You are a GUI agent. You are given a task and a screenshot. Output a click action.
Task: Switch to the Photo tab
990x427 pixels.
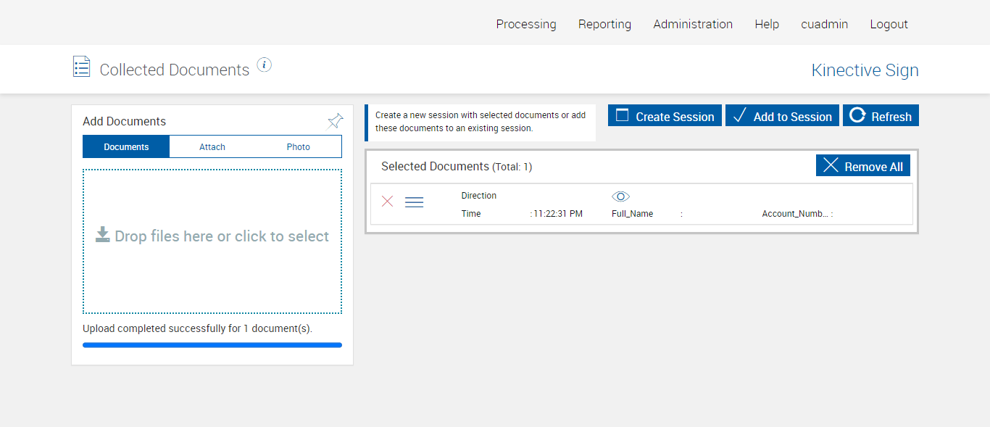click(298, 147)
